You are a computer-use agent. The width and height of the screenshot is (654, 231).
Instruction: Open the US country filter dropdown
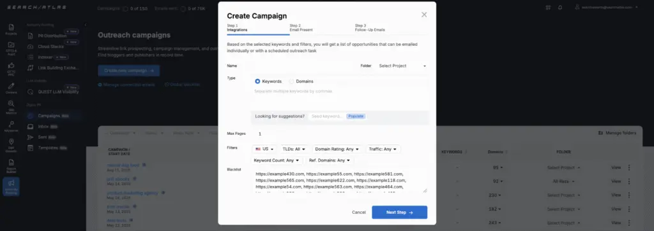click(264, 149)
